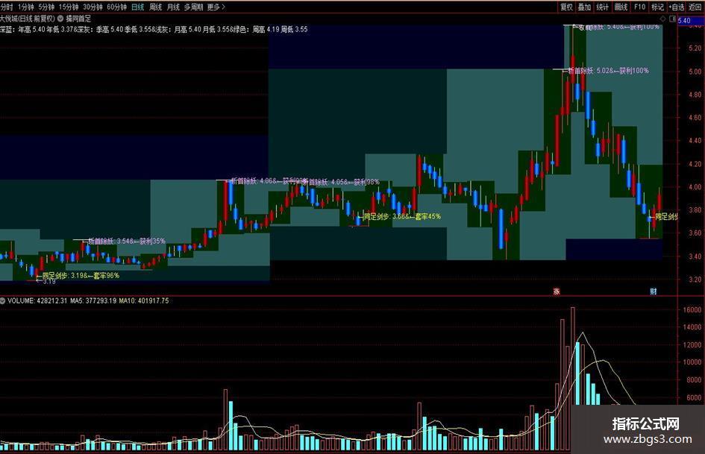This screenshot has width=705, height=454.
Task: Click the 5.00 price axis value
Action: (695, 72)
